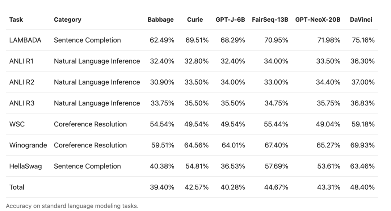The image size is (391, 211).
Task: Click the Total row label
Action: coord(17,187)
